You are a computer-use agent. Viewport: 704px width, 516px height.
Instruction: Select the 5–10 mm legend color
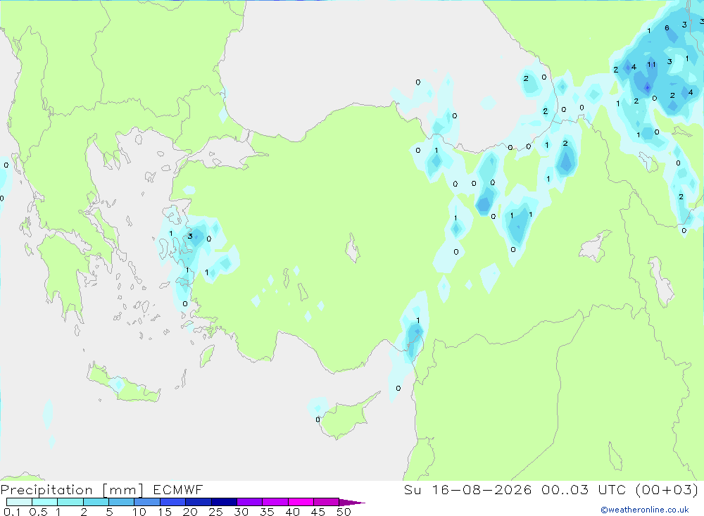(122, 502)
